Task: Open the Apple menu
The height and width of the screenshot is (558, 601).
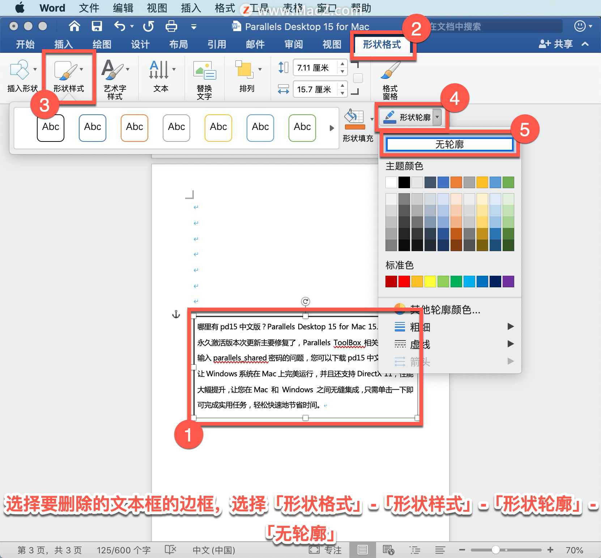Action: [x=20, y=8]
